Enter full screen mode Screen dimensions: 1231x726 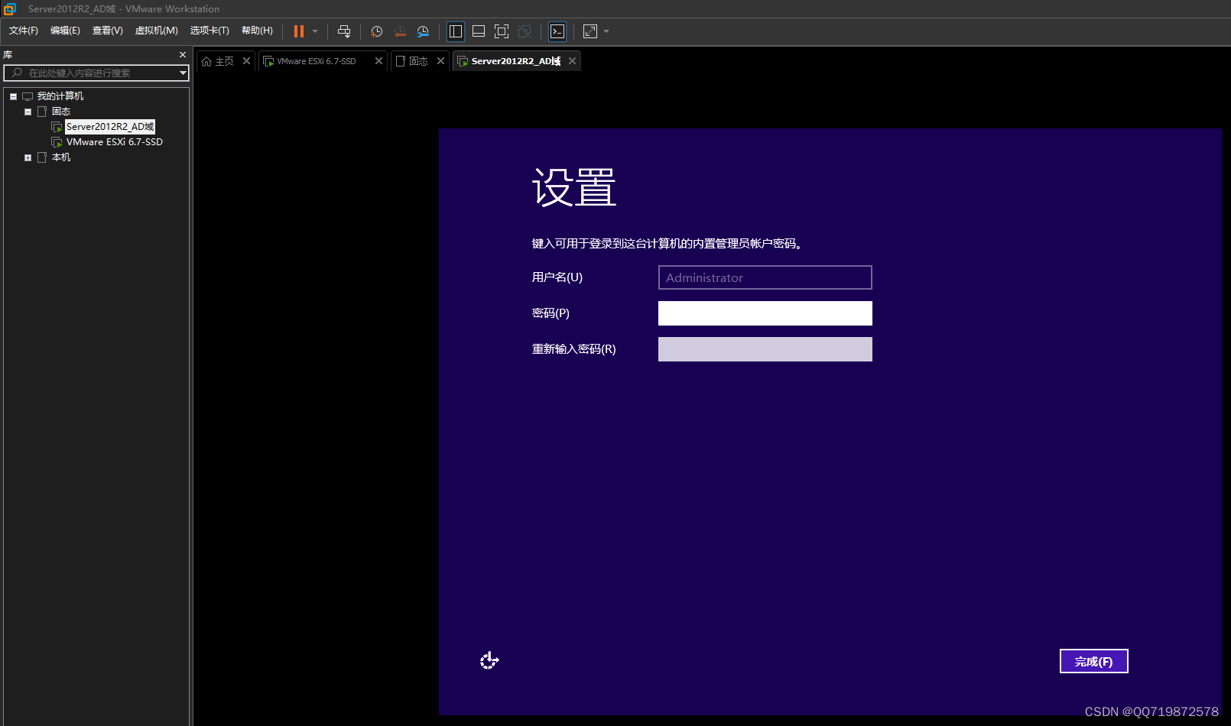click(x=502, y=31)
